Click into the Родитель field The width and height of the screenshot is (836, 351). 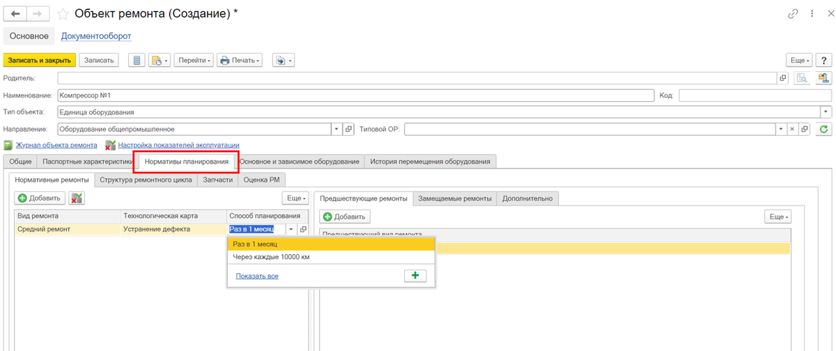[x=417, y=78]
